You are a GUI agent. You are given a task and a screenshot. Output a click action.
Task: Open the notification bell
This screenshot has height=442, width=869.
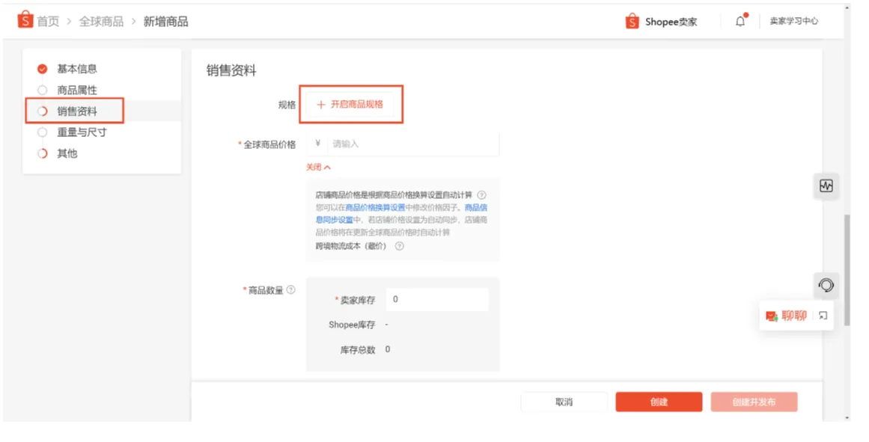[740, 22]
